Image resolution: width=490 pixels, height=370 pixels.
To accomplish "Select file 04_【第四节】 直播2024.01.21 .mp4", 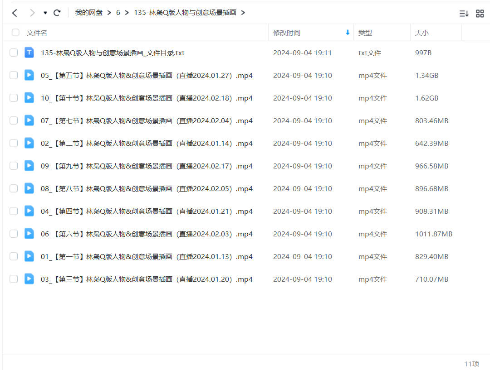I will coord(147,211).
